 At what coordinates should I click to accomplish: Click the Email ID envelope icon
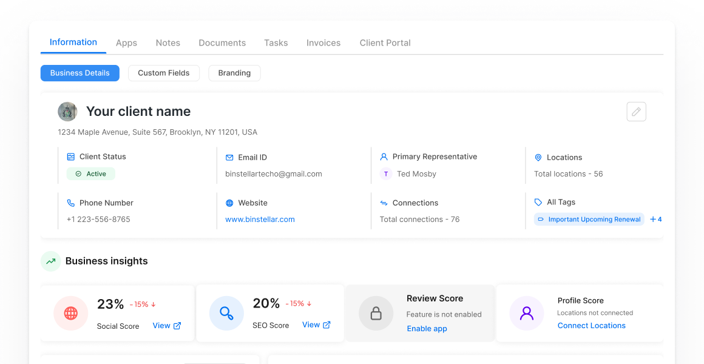point(229,158)
